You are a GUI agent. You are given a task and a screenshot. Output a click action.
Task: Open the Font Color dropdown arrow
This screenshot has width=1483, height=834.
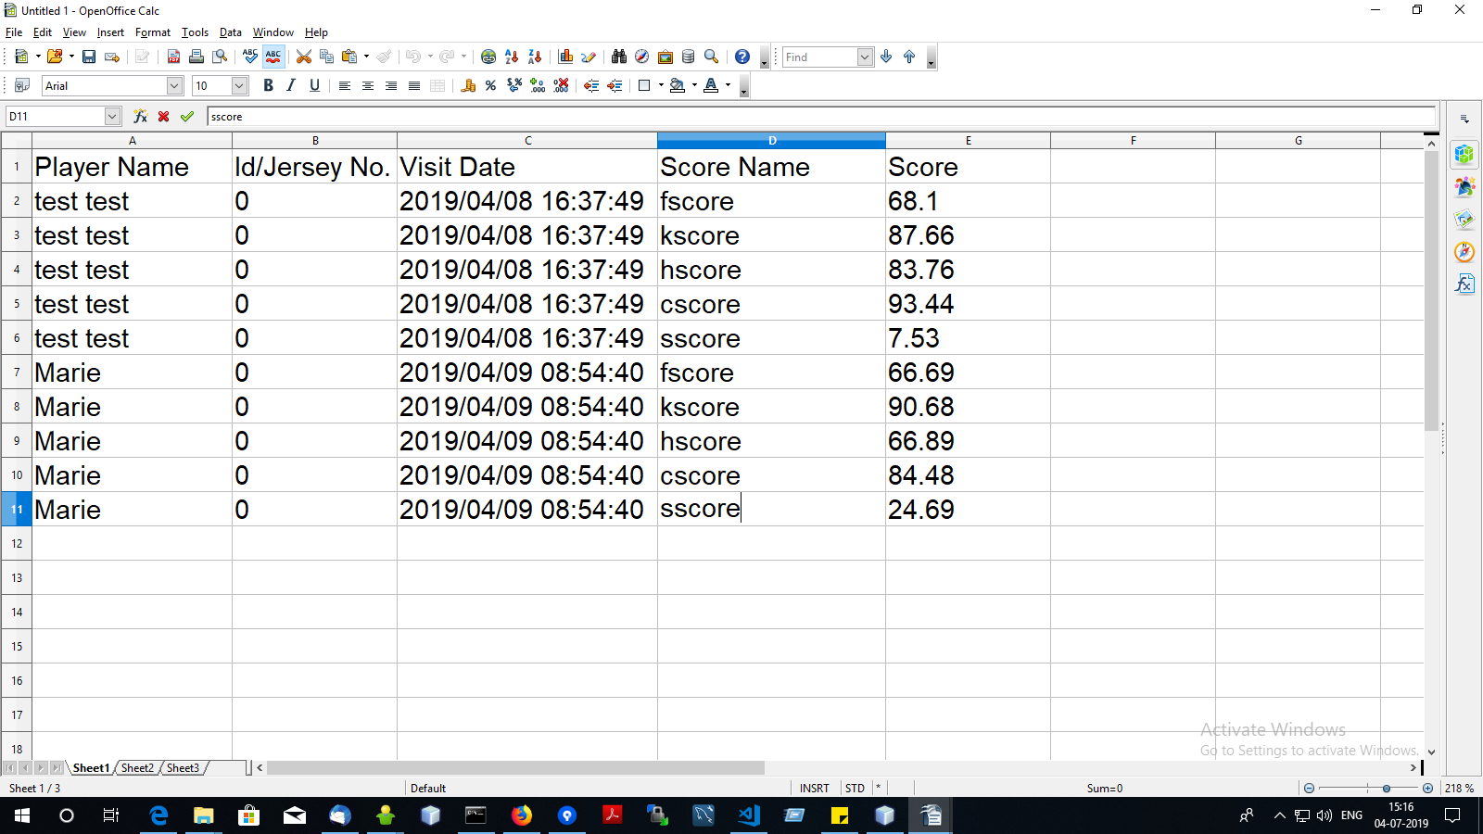pyautogui.click(x=728, y=85)
